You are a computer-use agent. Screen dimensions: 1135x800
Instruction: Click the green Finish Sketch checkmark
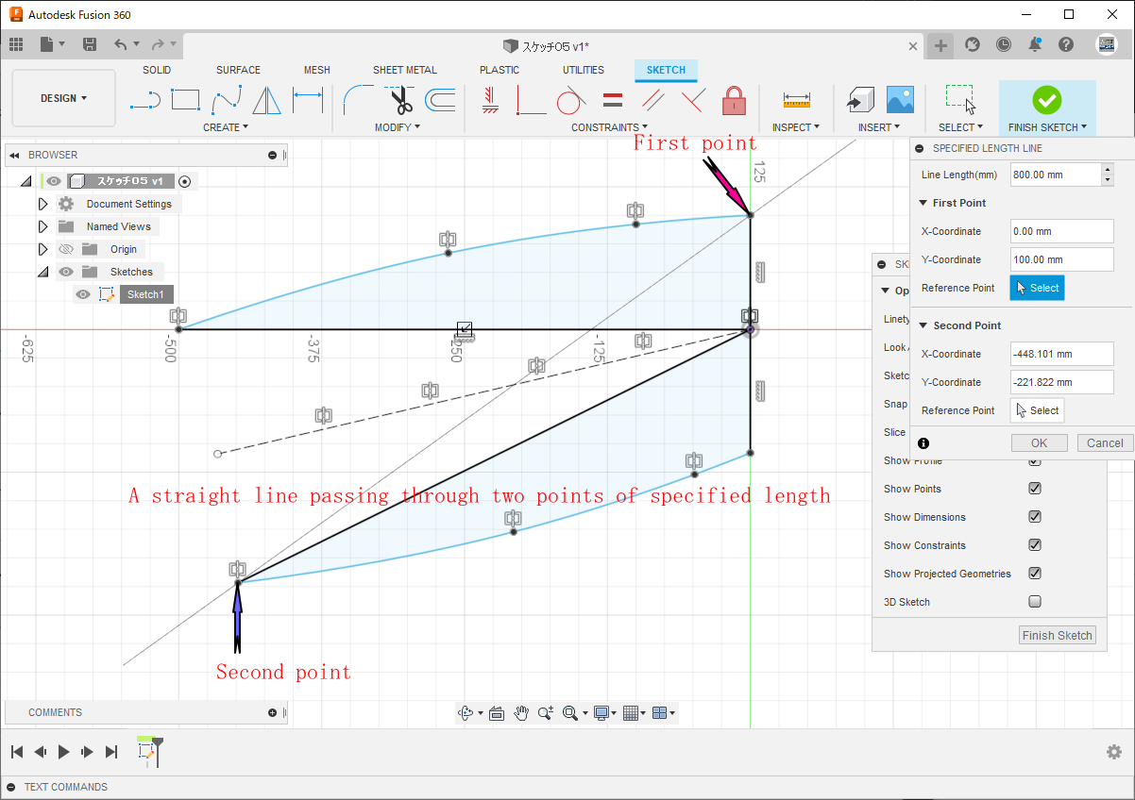click(1047, 99)
